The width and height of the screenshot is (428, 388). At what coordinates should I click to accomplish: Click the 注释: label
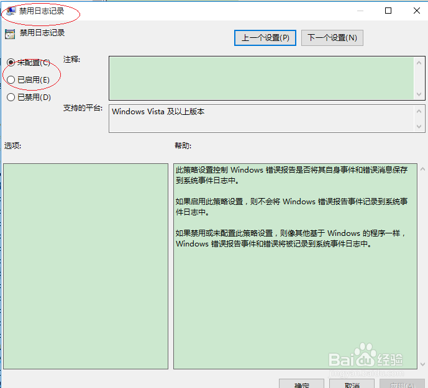coord(71,59)
